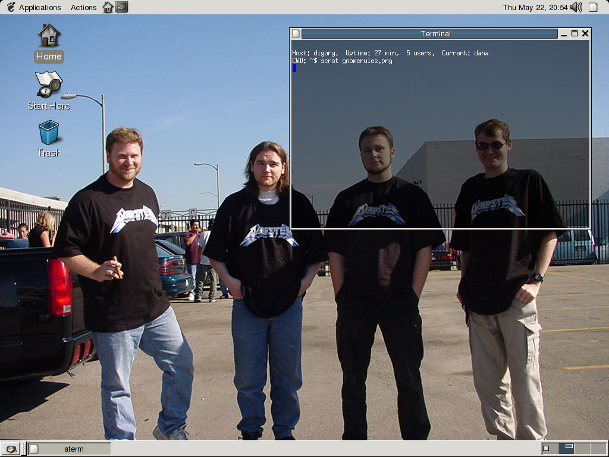Open the Actions menu

[x=83, y=7]
